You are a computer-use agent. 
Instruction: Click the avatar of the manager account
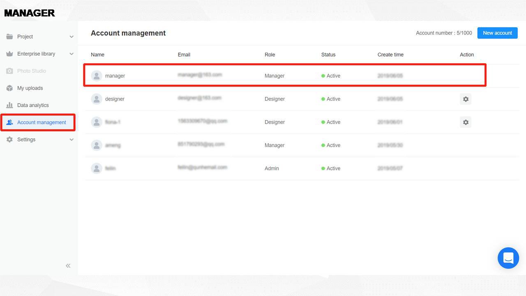97,76
